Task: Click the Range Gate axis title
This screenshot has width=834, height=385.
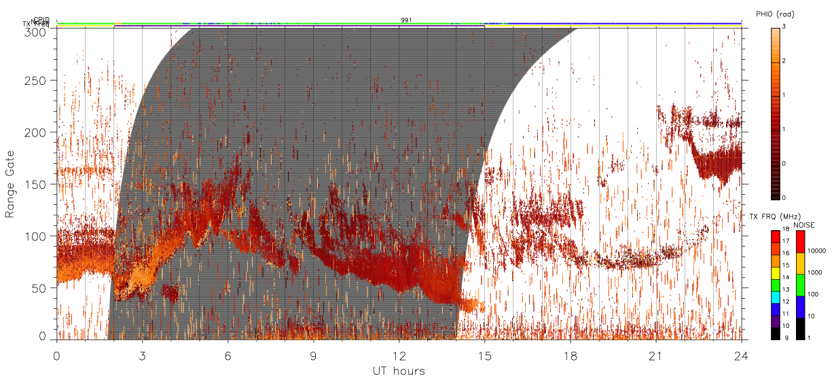Action: [x=10, y=183]
